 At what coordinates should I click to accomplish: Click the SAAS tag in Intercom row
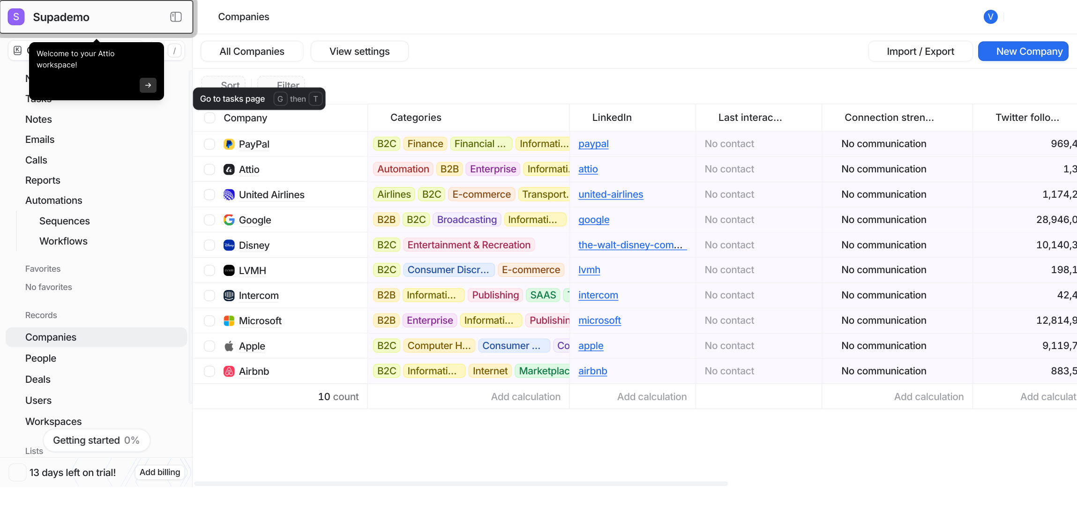543,295
